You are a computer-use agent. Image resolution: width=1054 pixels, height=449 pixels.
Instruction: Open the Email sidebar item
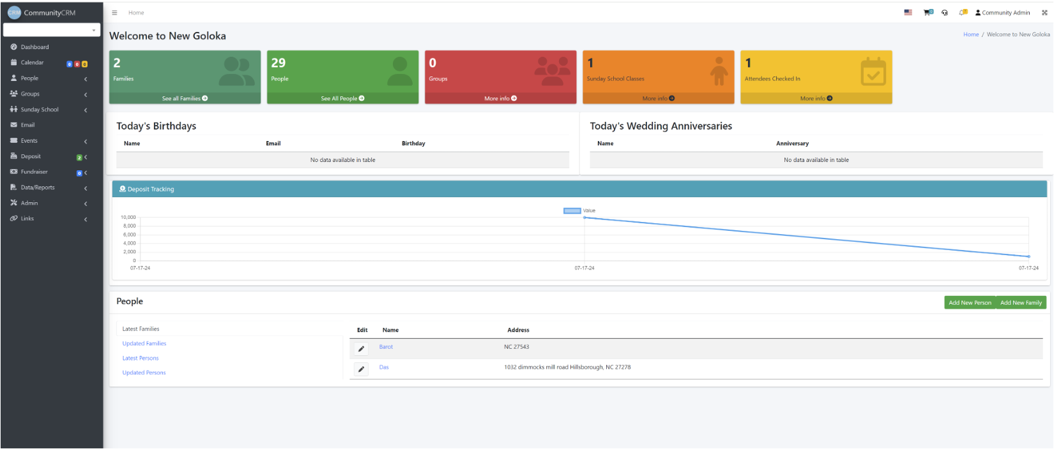tap(27, 125)
